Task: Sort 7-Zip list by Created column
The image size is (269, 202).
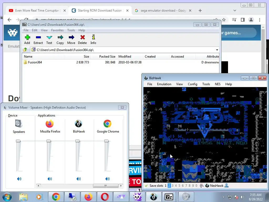Action: coord(156,57)
